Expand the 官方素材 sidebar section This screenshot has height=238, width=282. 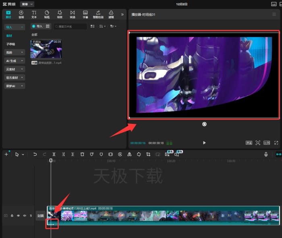click(15, 77)
